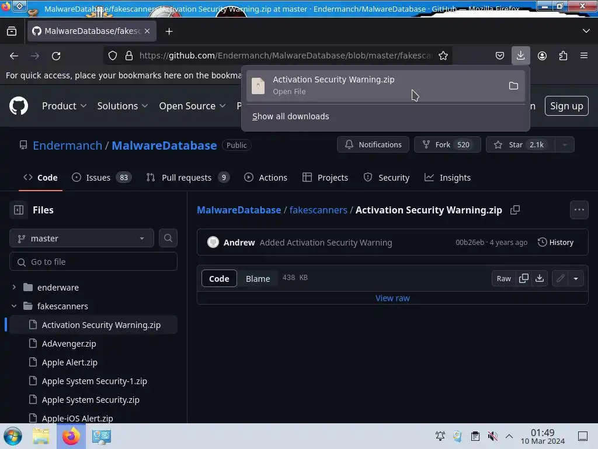Open the Pull requests tab
The height and width of the screenshot is (449, 598).
[187, 178]
